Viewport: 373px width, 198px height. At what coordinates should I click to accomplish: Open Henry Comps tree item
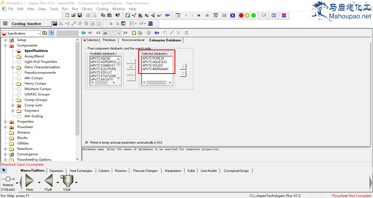tap(35, 83)
